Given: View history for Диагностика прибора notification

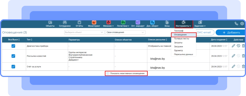Looking at the screenshot, I should click(239, 46).
